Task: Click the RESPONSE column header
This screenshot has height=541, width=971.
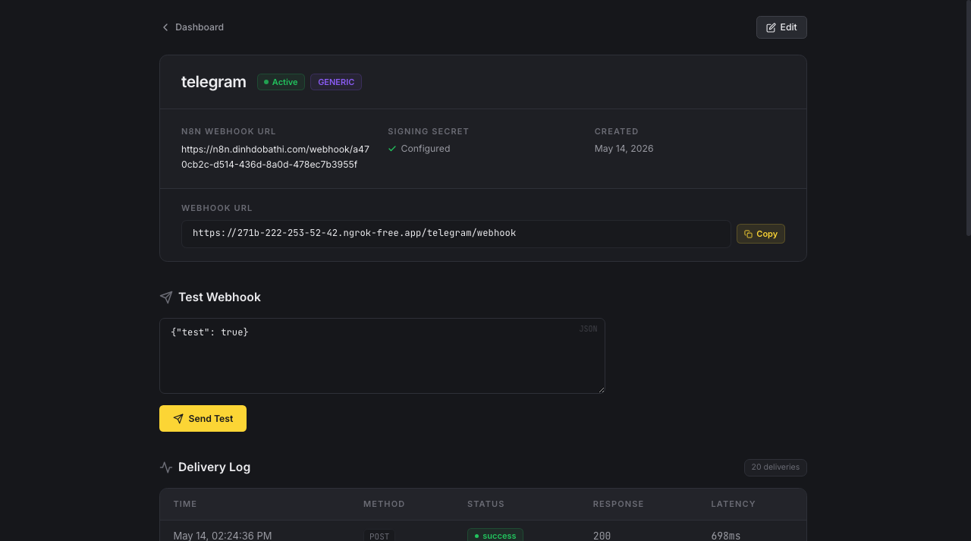Action: [618, 504]
